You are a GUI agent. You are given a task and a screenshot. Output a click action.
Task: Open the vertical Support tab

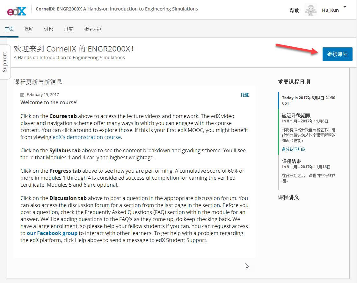5,62
